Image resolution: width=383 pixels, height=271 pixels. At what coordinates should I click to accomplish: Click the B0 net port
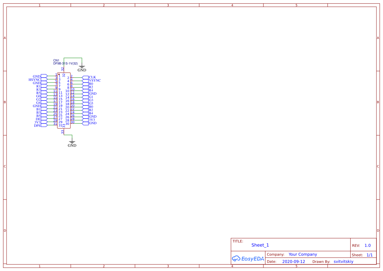click(x=88, y=107)
